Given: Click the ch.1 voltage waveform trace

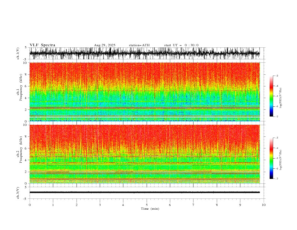Looking at the screenshot, I should (x=144, y=53).
